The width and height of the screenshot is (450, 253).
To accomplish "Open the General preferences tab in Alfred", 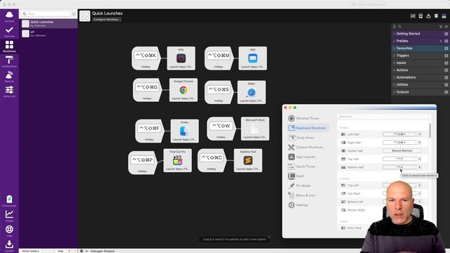I will (x=9, y=17).
